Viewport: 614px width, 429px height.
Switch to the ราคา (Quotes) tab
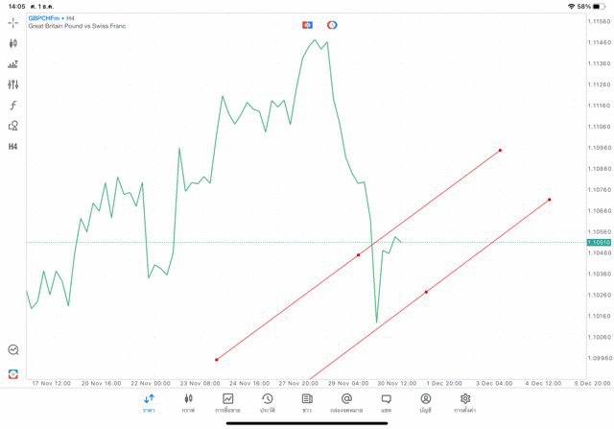149,402
